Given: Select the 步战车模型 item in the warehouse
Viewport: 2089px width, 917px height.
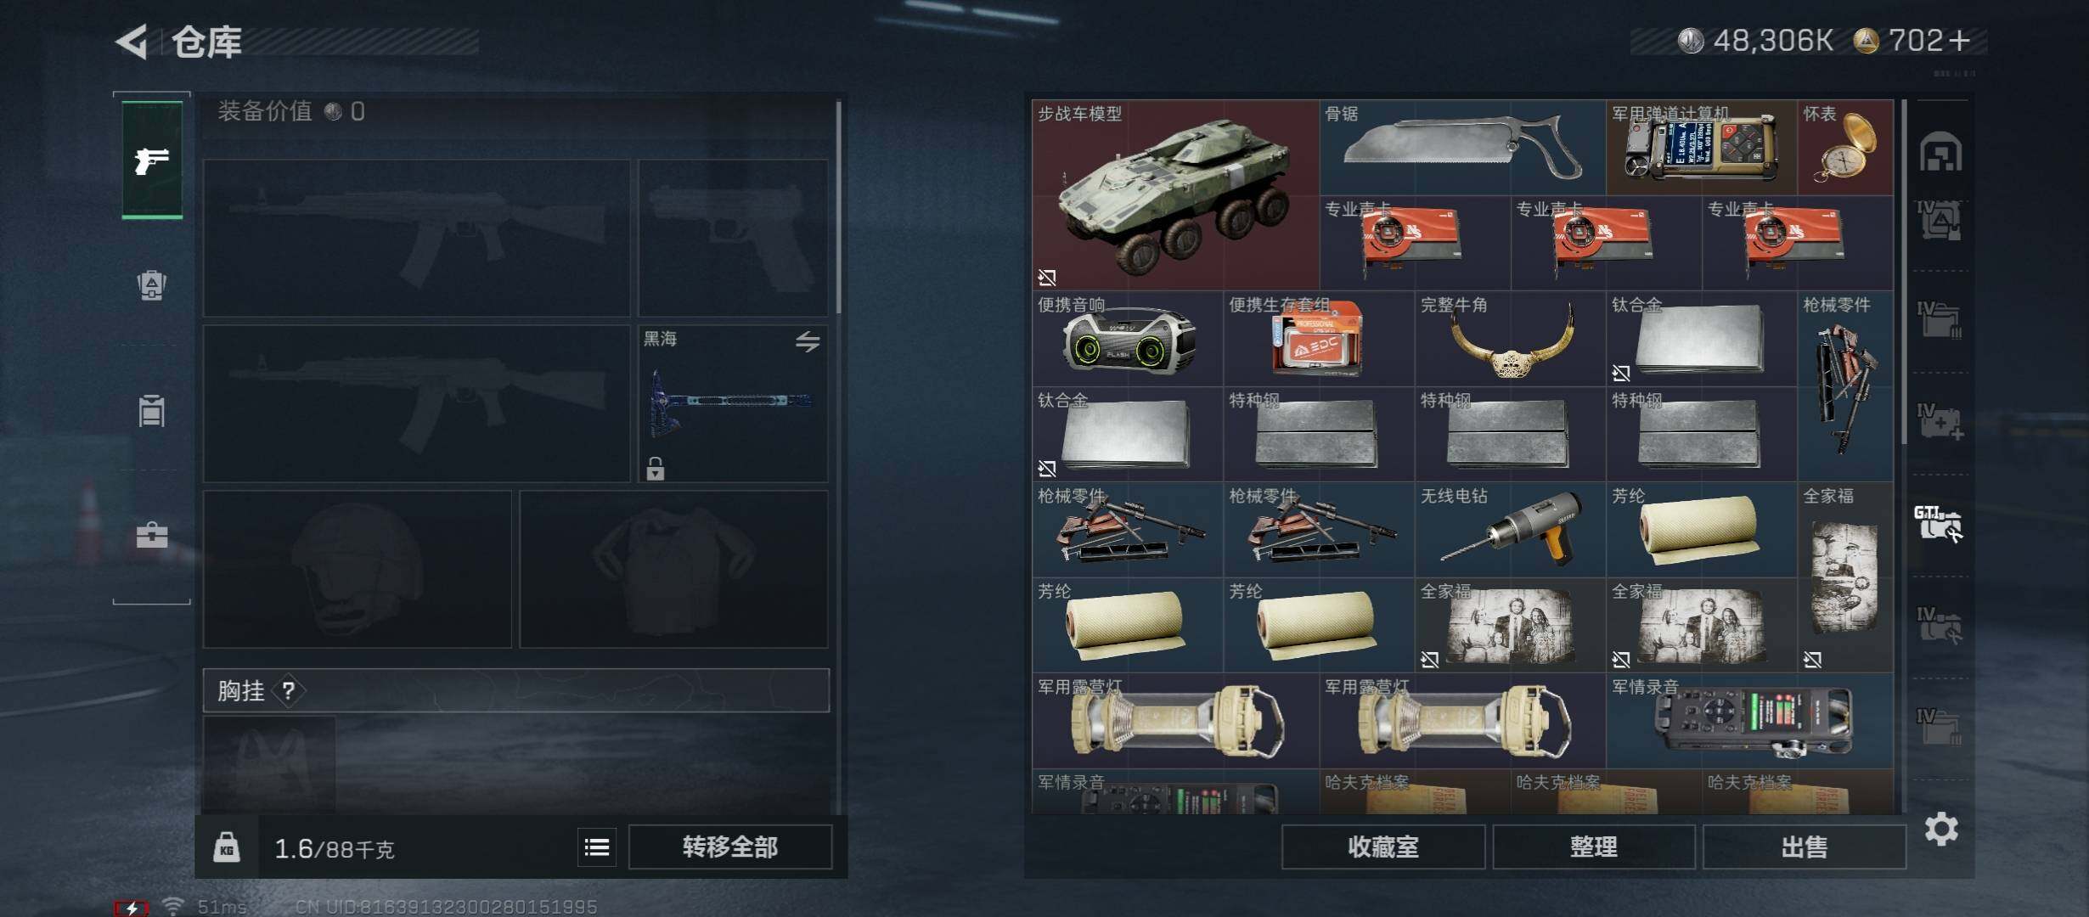Looking at the screenshot, I should pyautogui.click(x=1176, y=195).
